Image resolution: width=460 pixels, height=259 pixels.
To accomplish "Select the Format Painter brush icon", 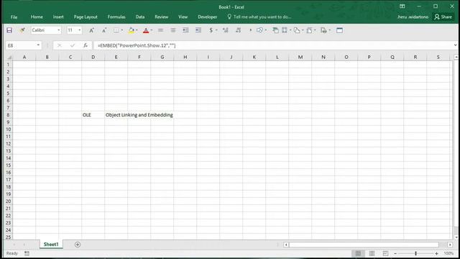I will (x=22, y=30).
